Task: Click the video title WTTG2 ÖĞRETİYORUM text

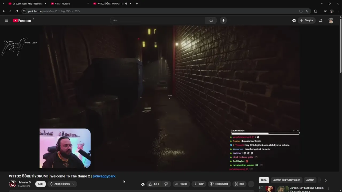Action: click(x=49, y=176)
